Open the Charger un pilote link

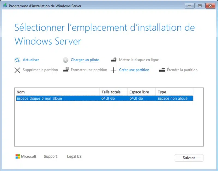point(85,60)
